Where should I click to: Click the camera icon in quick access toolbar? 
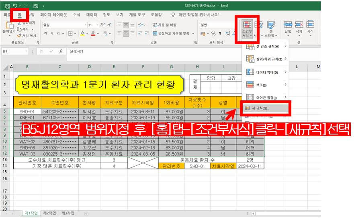click(x=36, y=6)
